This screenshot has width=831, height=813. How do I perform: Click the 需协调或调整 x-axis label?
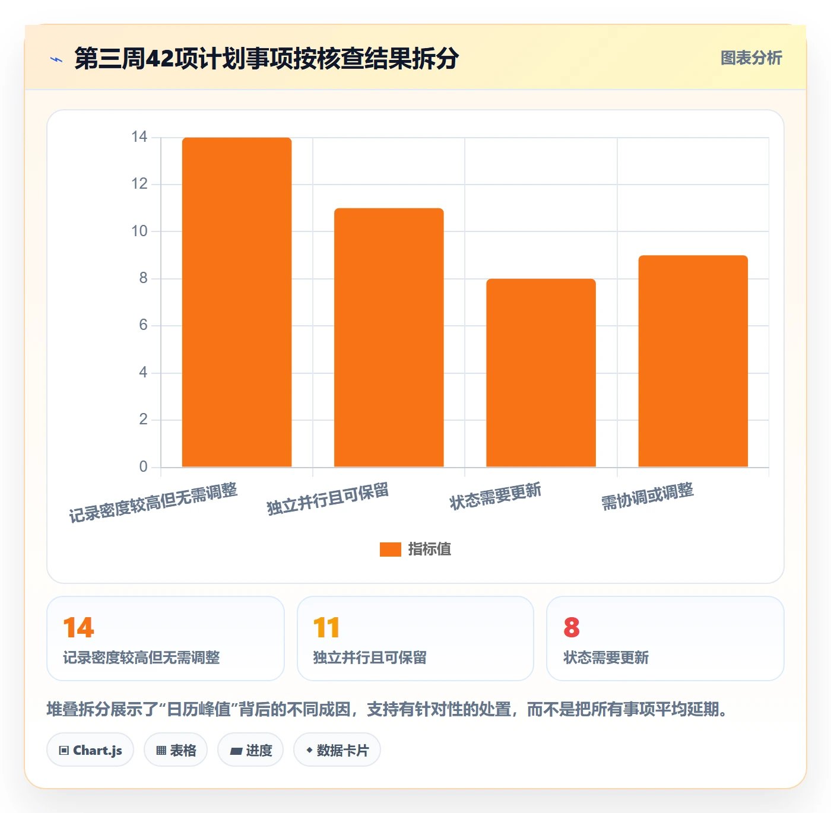click(x=648, y=496)
